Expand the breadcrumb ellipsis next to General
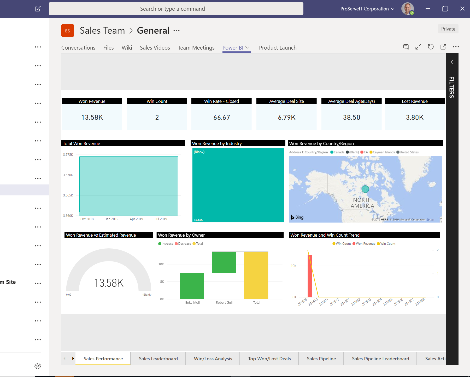This screenshot has height=377, width=470. 177,30
